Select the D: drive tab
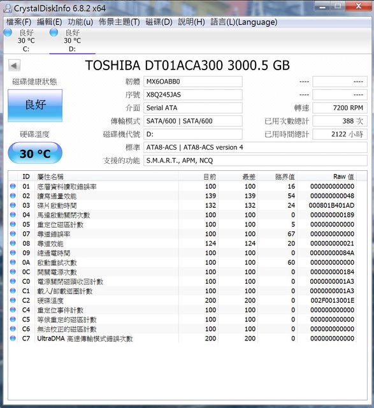Image resolution: width=374 pixels, height=408 pixels. [x=72, y=41]
